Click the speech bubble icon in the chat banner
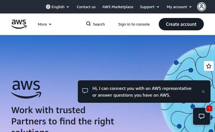Image resolution: width=215 pixels, height=132 pixels. [85, 91]
